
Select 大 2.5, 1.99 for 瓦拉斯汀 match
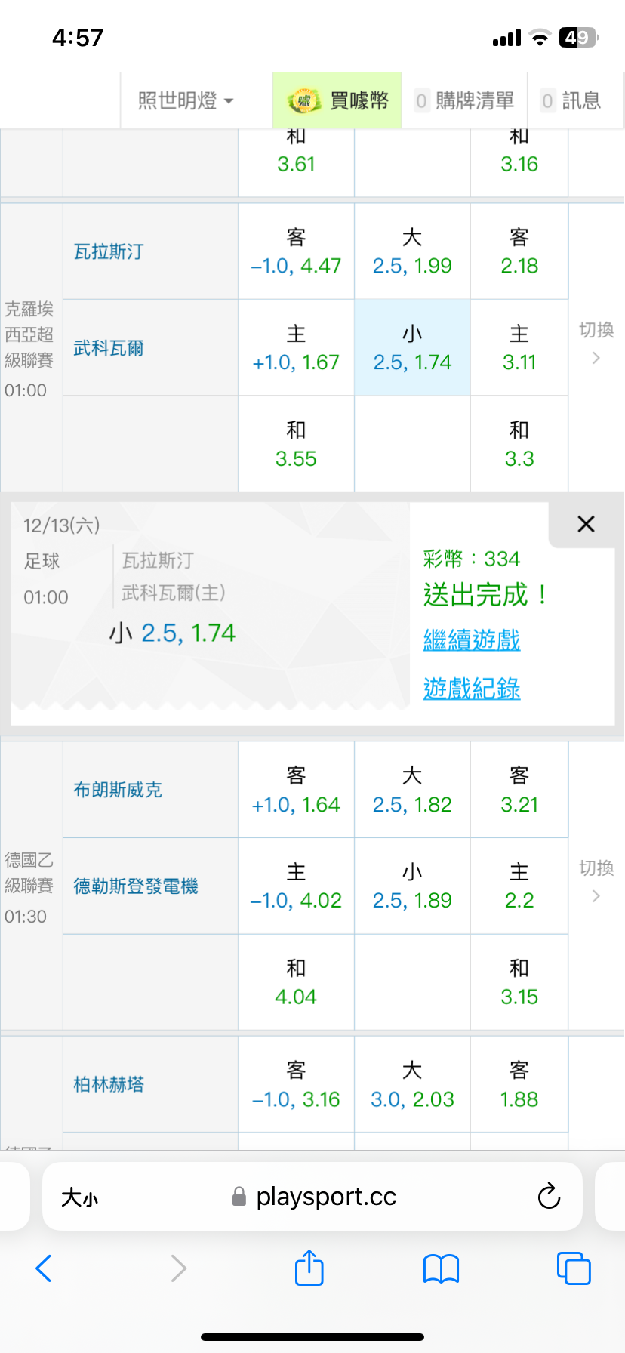[412, 251]
